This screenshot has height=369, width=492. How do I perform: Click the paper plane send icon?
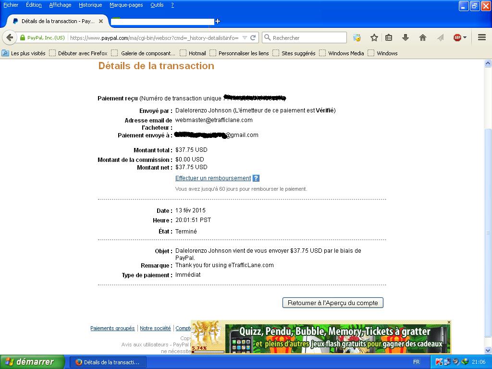pos(441,37)
